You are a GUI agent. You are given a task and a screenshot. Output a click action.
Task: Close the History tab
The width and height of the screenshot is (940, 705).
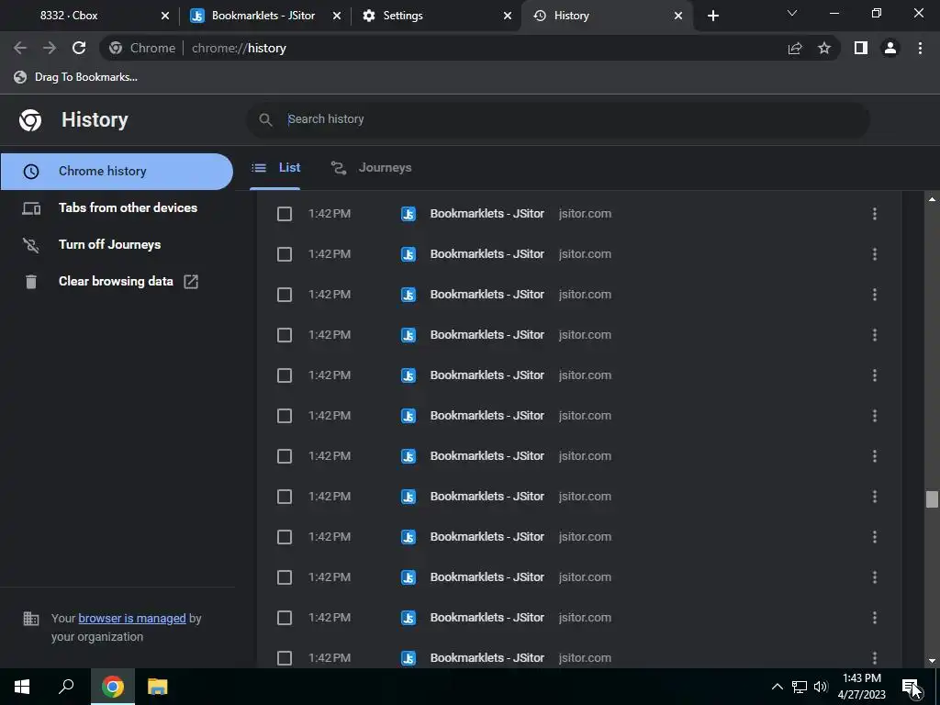point(678,16)
